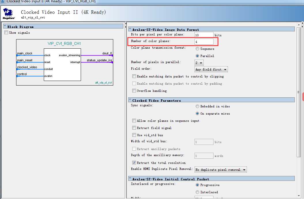Viewport: 304px width, 199px height.
Task: Open the HDMI Duplicate Pixel Removal dropdown
Action: click(221, 170)
